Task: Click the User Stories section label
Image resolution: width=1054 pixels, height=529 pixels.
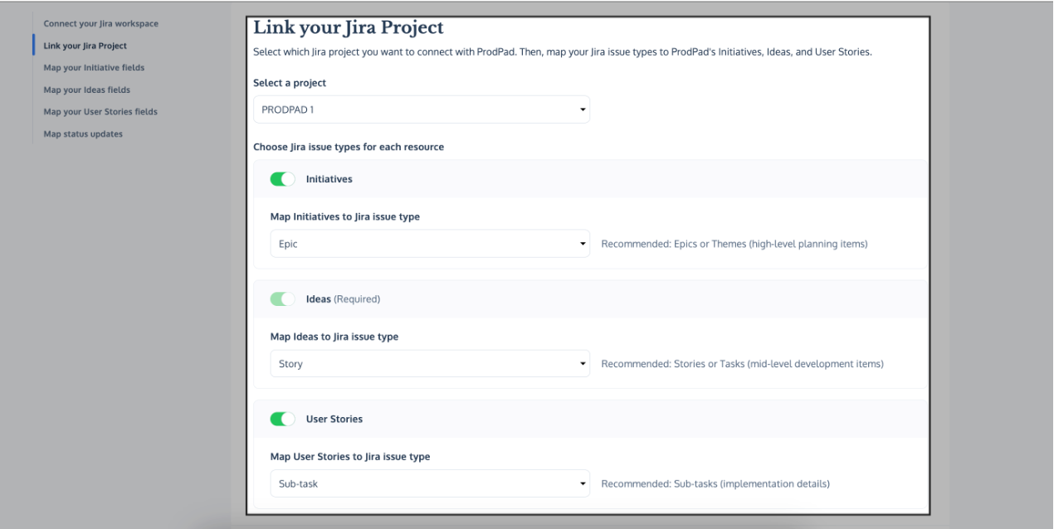Action: point(334,420)
